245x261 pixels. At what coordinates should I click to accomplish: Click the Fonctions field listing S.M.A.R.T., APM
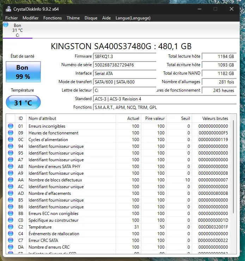pyautogui.click(x=165, y=108)
